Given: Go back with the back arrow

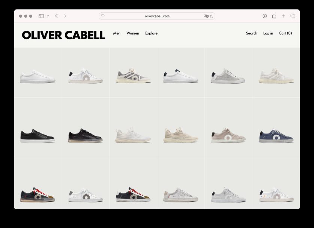Looking at the screenshot, I should point(57,16).
